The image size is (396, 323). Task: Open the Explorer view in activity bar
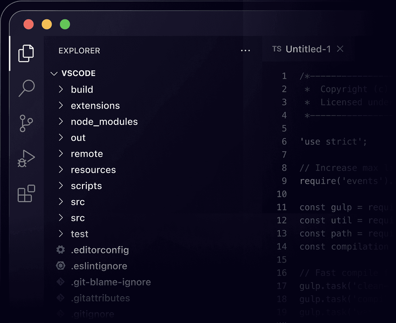[x=26, y=53]
